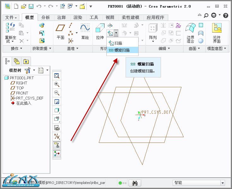Open the selection filter 智能 combo box
This screenshot has width=232, height=189.
point(199,183)
